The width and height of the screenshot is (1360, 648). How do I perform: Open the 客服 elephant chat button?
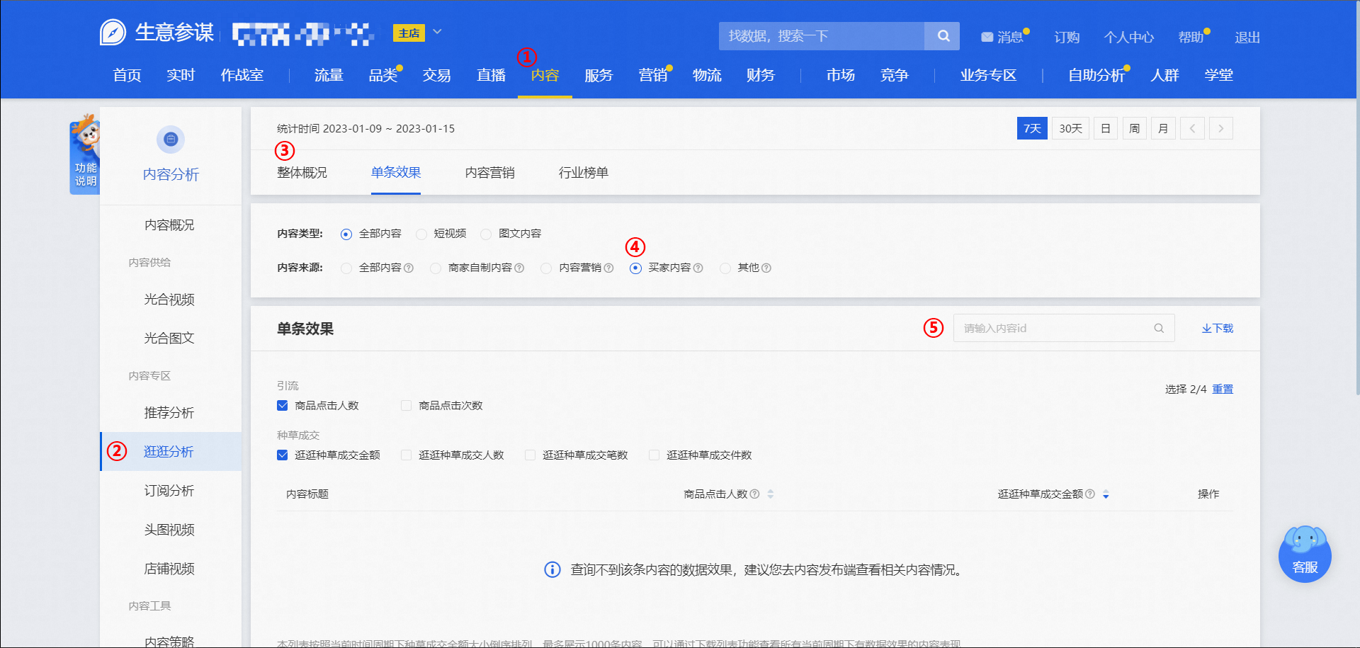tap(1305, 555)
